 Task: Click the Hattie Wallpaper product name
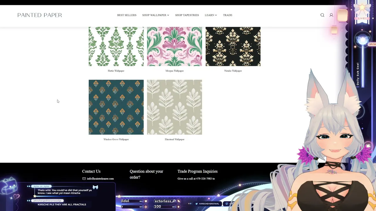click(116, 71)
